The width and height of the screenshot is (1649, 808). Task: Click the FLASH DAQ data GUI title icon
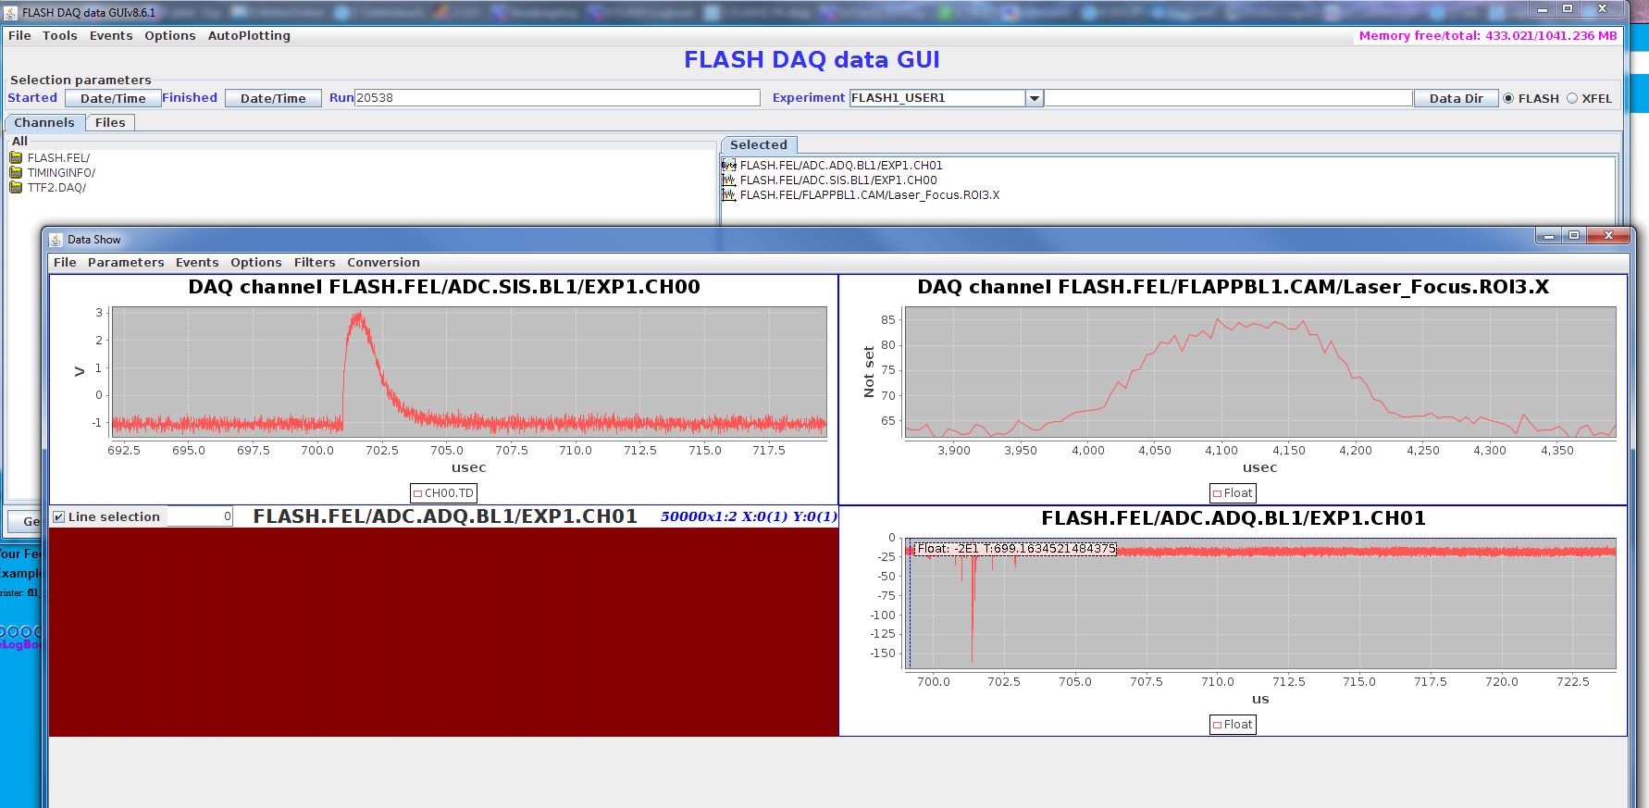pos(10,12)
